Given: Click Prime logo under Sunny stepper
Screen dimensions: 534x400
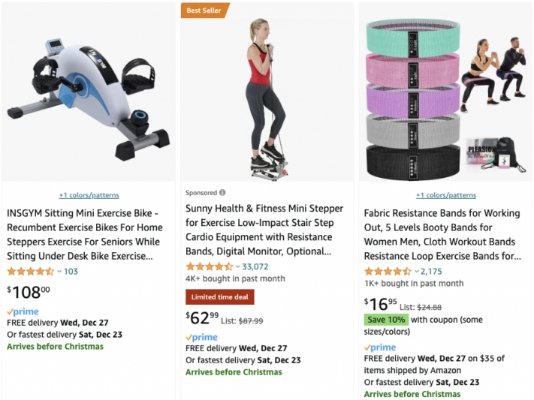Looking at the screenshot, I should point(201,338).
